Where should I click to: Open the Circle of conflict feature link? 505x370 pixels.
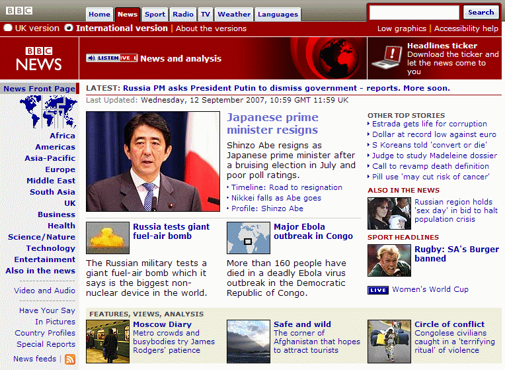[x=449, y=324]
